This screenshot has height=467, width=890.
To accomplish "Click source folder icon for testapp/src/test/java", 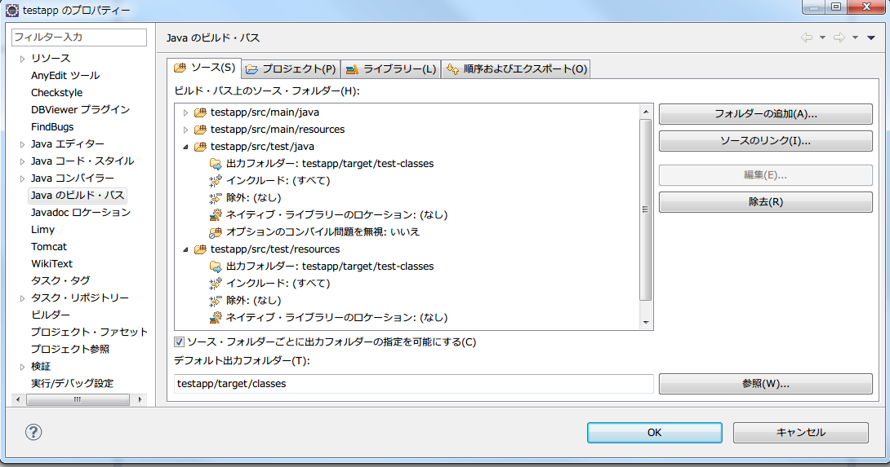I will pyautogui.click(x=200, y=146).
